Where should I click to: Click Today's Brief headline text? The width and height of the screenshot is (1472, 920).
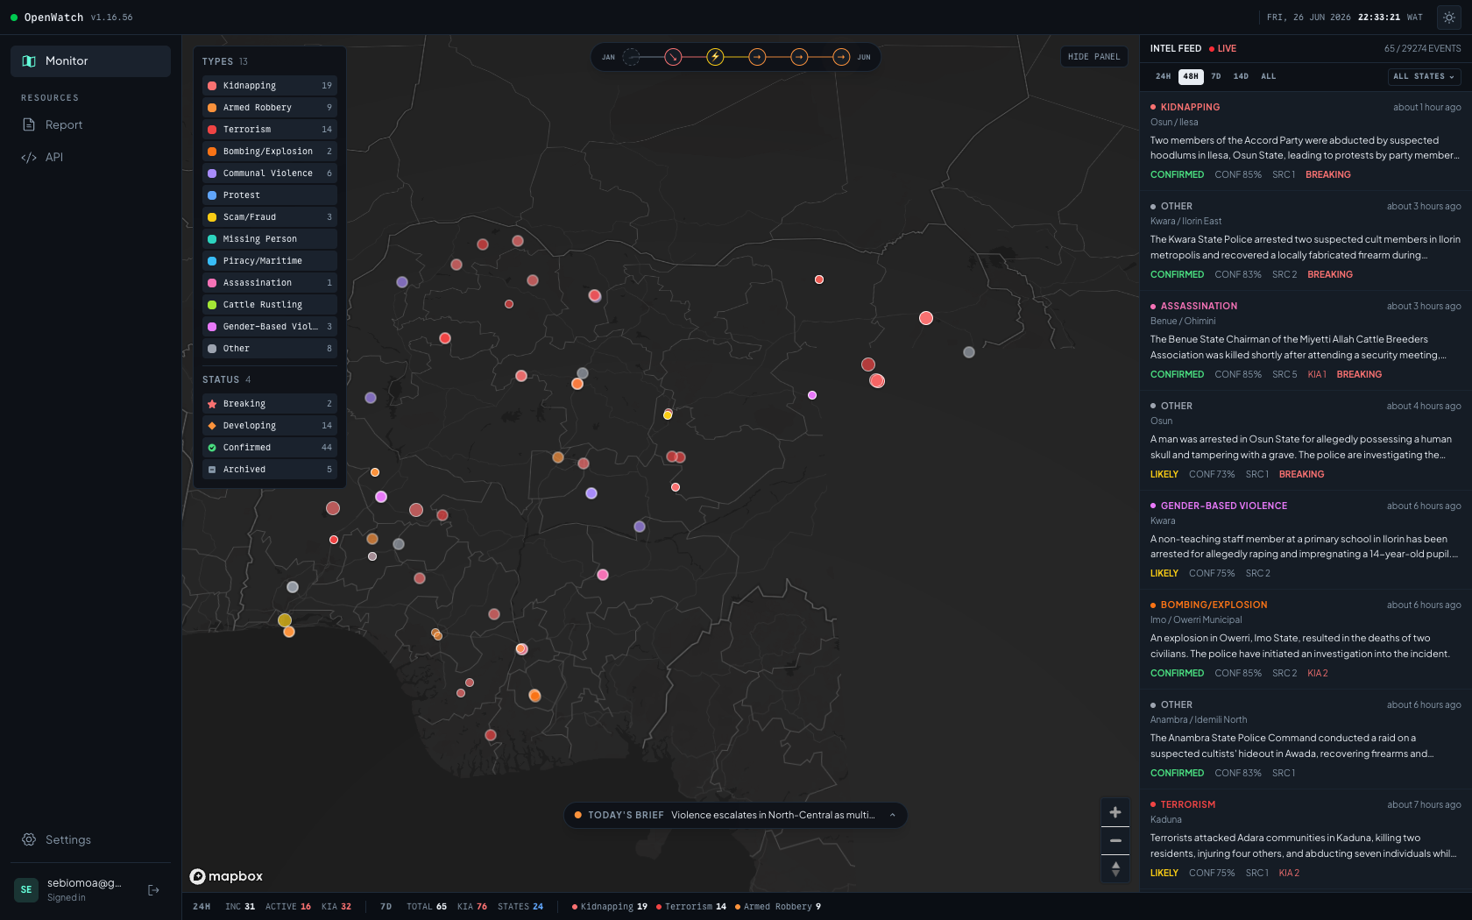point(773,815)
